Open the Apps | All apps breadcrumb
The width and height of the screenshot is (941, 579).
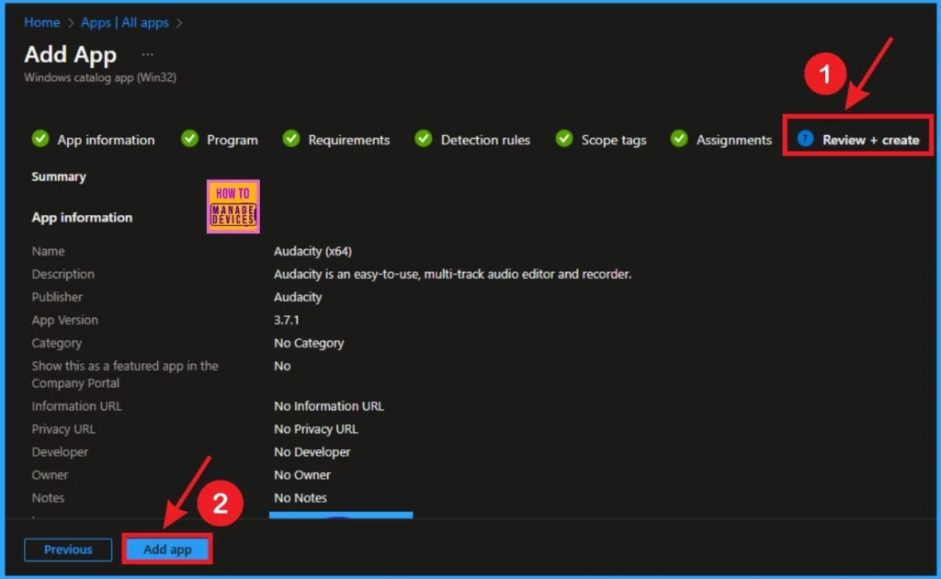pyautogui.click(x=125, y=23)
